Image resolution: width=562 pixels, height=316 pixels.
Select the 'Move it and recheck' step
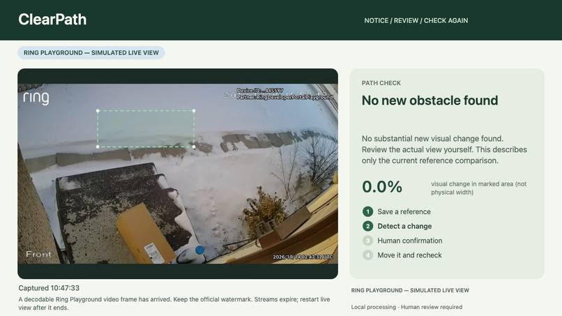409,255
